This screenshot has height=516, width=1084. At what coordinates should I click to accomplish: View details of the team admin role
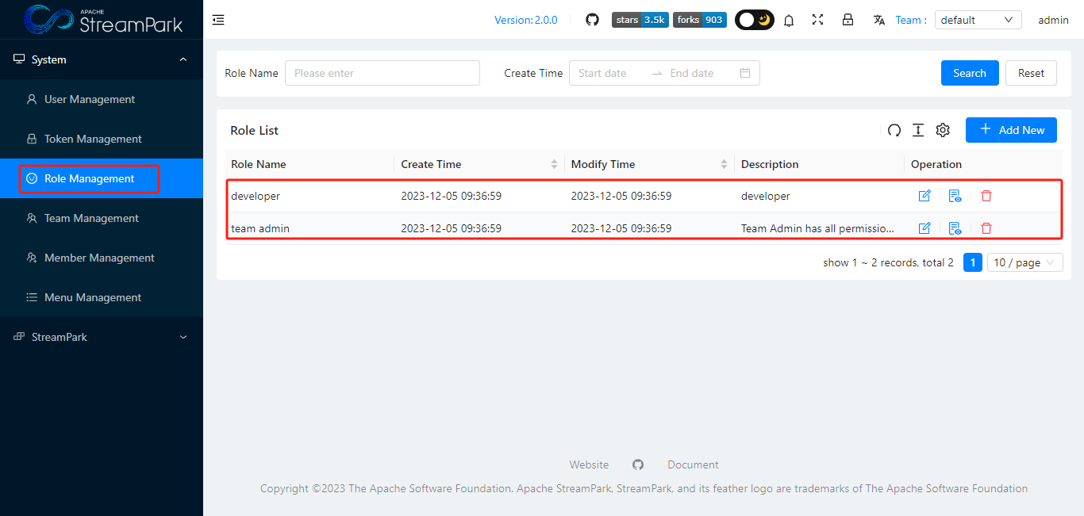point(955,228)
